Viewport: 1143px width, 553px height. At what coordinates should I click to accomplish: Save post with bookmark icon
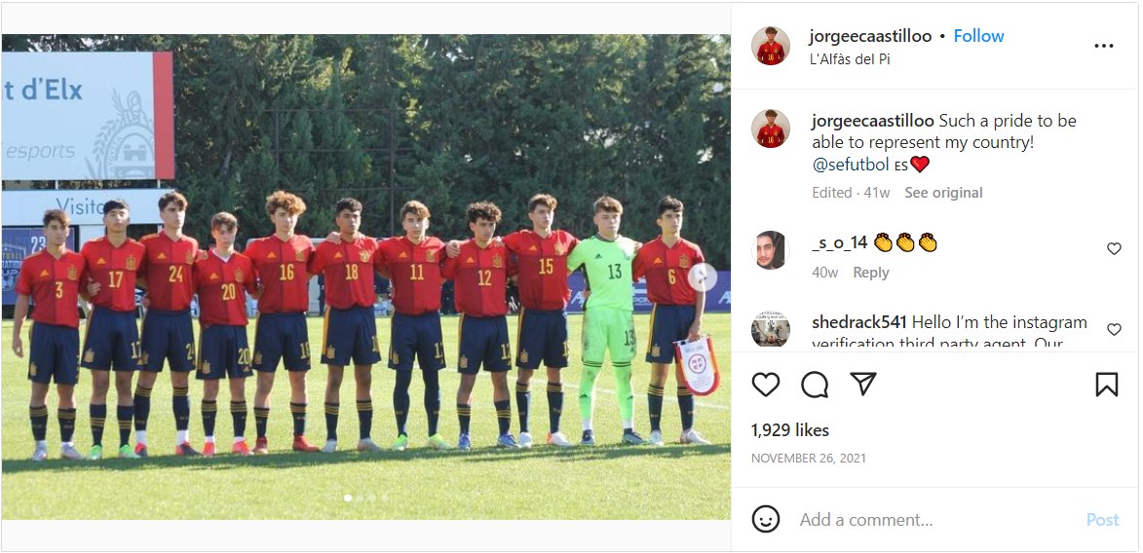[1107, 384]
